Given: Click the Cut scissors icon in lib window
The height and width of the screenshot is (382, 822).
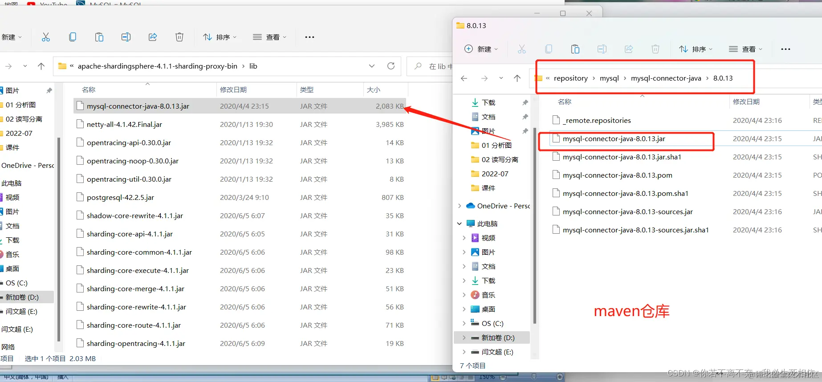Looking at the screenshot, I should coord(46,37).
